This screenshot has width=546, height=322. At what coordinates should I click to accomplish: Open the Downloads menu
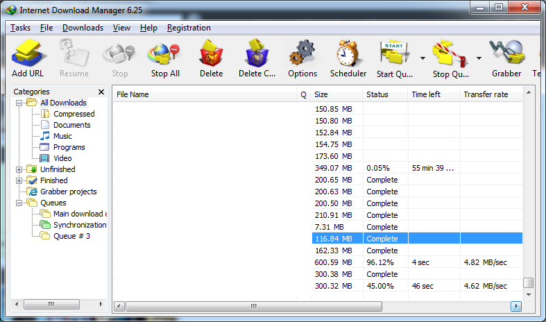83,28
